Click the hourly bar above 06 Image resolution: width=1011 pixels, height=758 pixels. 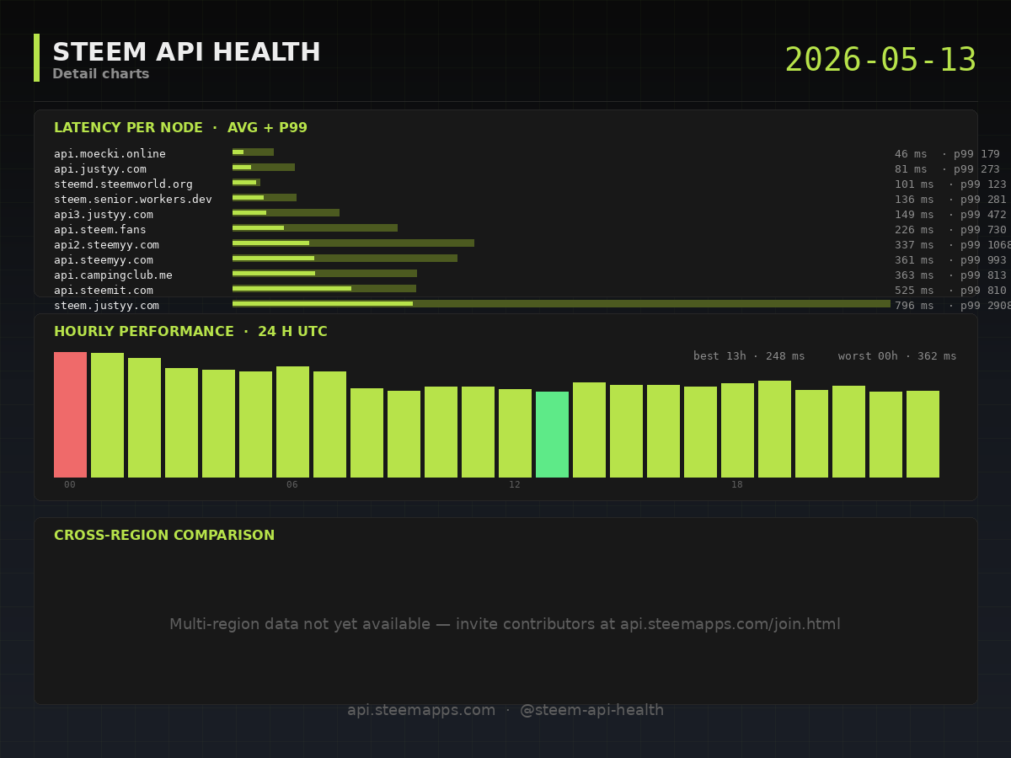coord(292,422)
